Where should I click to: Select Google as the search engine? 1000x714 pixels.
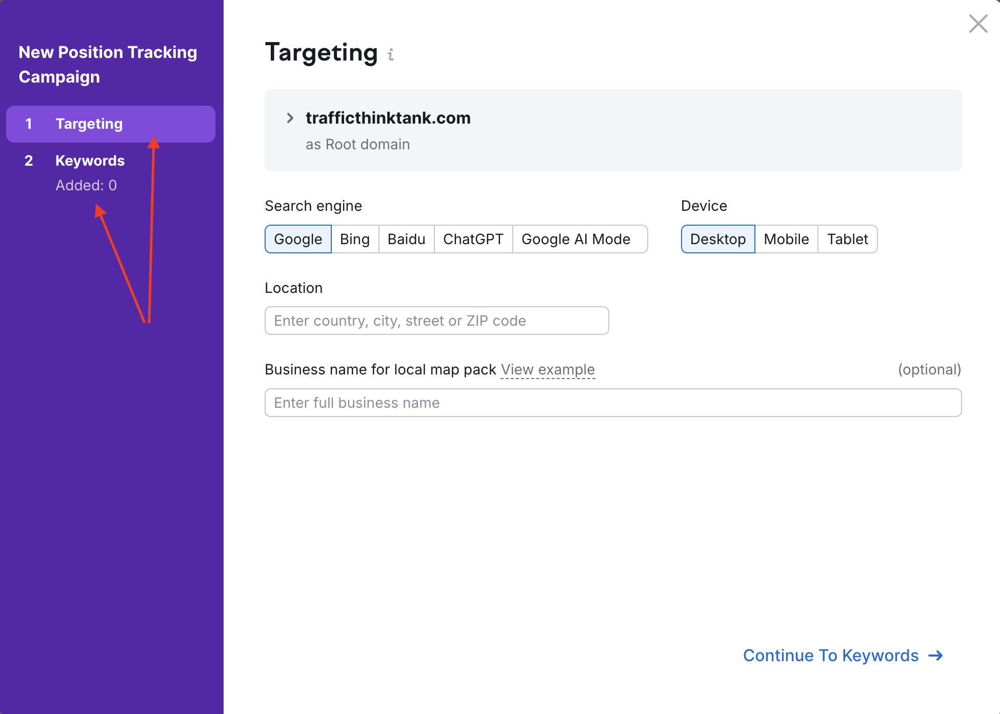coord(297,239)
